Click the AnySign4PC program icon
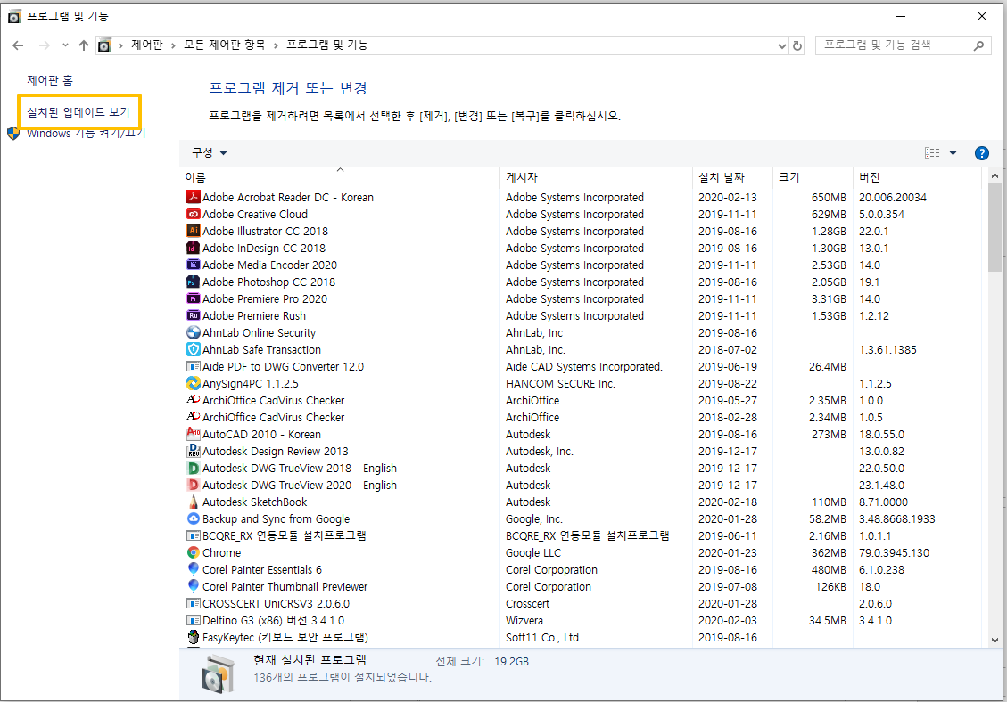 point(194,383)
